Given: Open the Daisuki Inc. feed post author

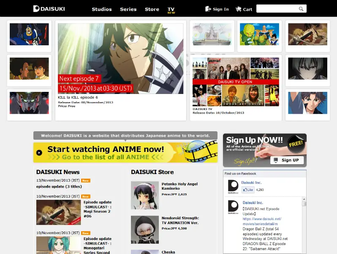Looking at the screenshot, I should (253, 203).
